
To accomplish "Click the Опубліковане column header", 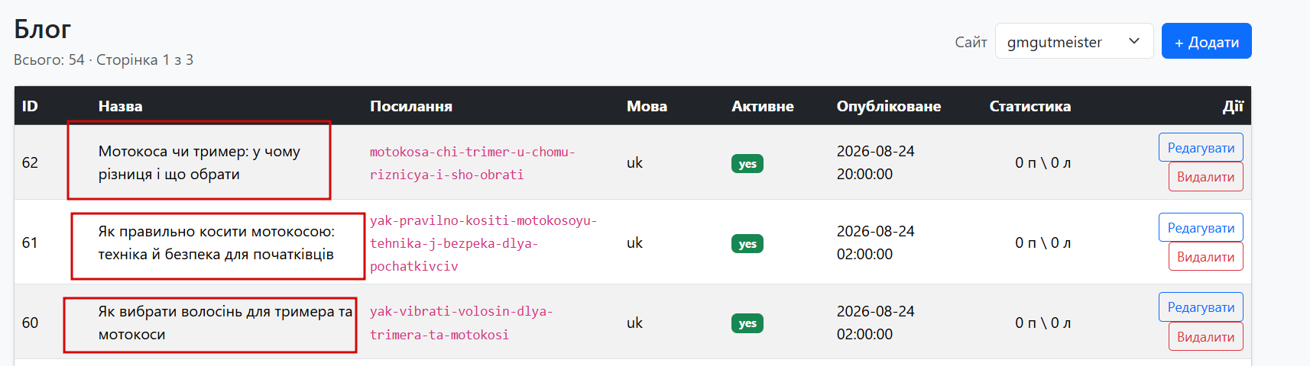I will 888,106.
